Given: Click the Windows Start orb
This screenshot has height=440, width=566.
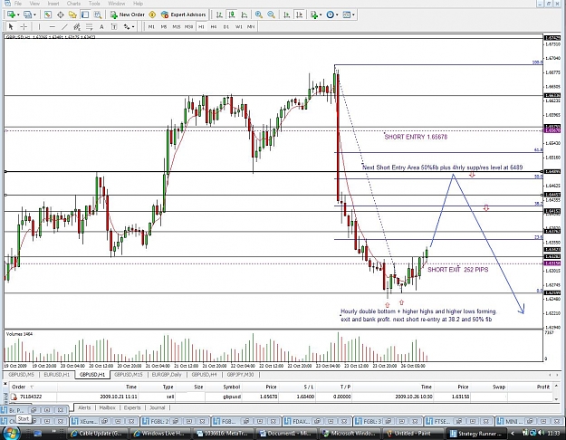Looking at the screenshot, I should [x=11, y=433].
